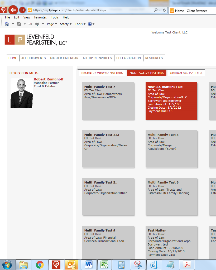Screen dimensions: 216x270
Task: Go to the ALL DOCUMENTS navigation tab
Action: point(33,58)
